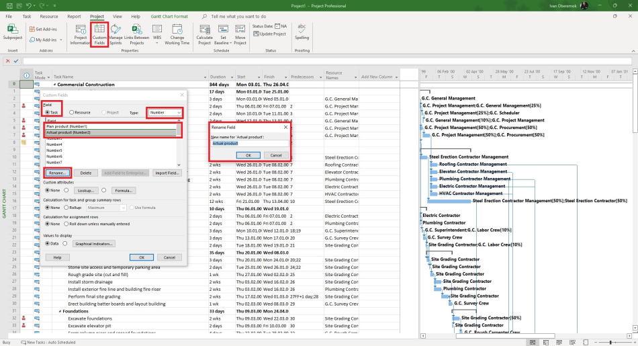The height and width of the screenshot is (346, 638).
Task: Open the Add New Column dropdown
Action: pos(396,77)
